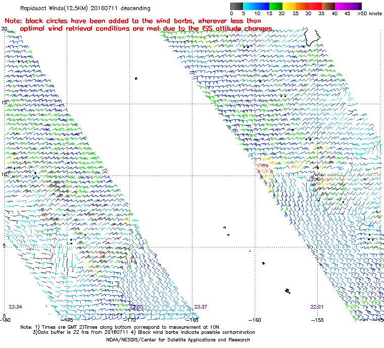Click the '23:37' swath time label

(x=201, y=307)
